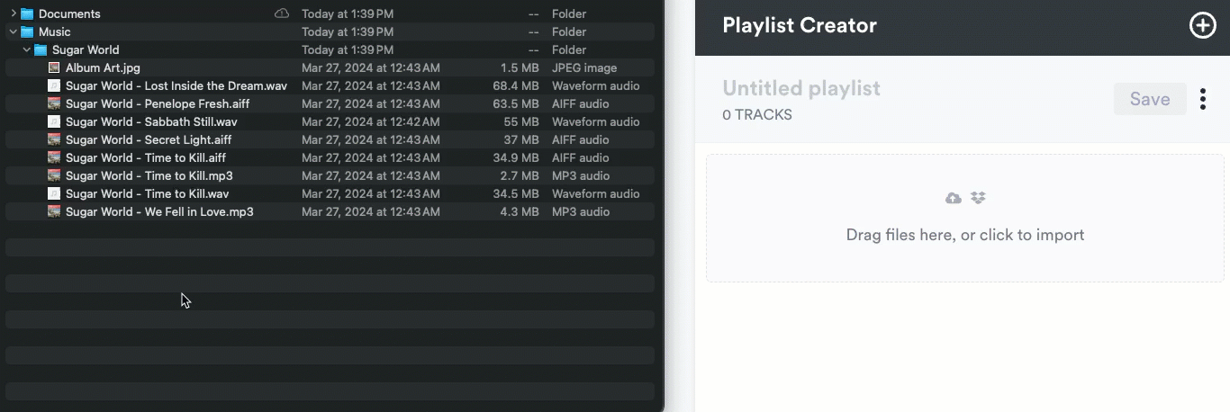Click the cloud upload icon in drop zone
This screenshot has height=412, width=1230.
(954, 198)
